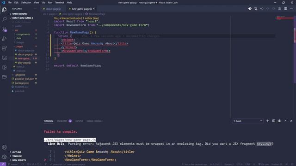The image size is (296, 166).
Task: Click Go Live in status bar
Action: pos(263,164)
